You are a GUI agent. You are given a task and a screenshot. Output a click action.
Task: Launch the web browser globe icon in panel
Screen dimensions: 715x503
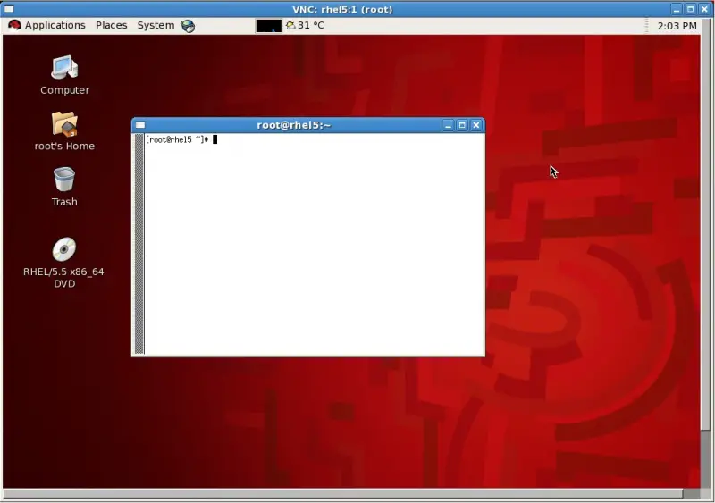pyautogui.click(x=188, y=26)
